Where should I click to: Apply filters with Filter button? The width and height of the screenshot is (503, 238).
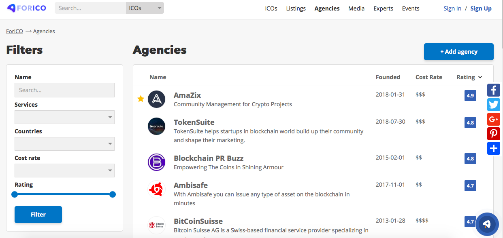pos(38,215)
